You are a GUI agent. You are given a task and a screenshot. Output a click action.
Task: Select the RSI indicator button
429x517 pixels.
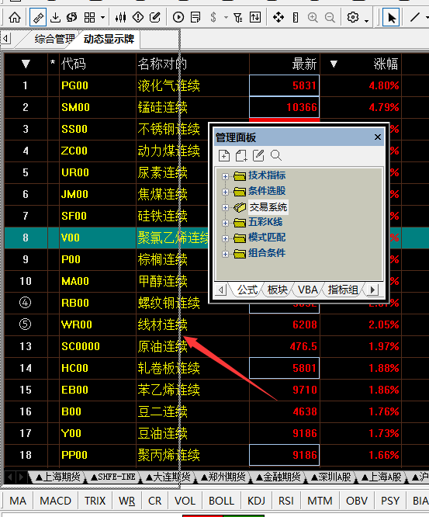tap(285, 501)
